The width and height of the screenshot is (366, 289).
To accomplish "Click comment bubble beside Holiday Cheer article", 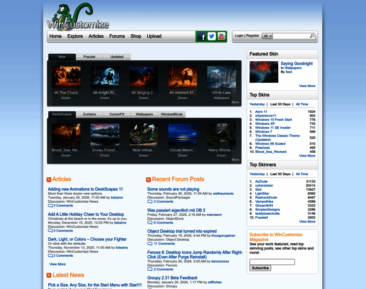I will click(50, 231).
